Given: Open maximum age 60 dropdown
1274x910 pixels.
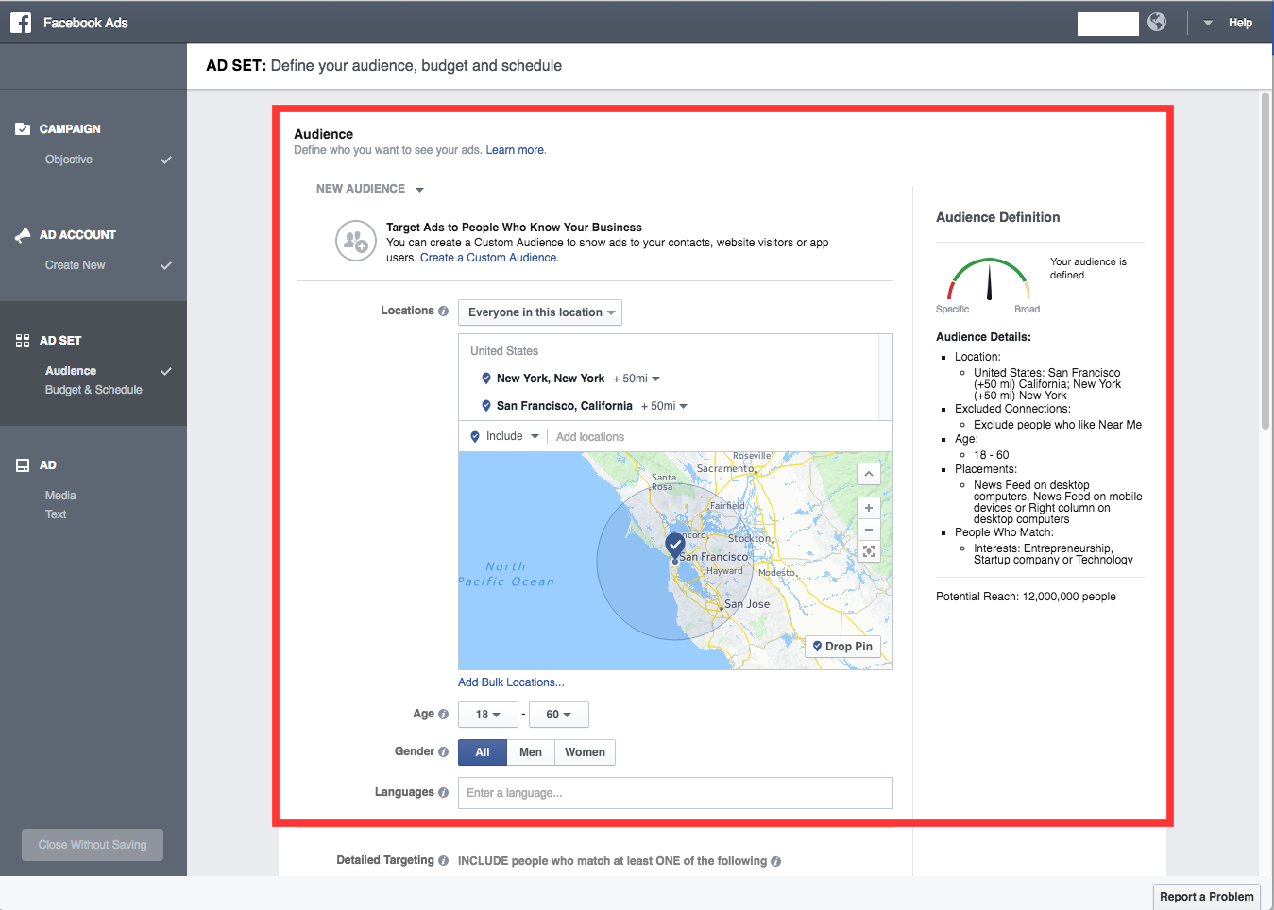Looking at the screenshot, I should click(x=559, y=715).
